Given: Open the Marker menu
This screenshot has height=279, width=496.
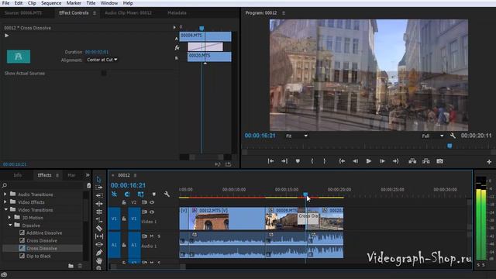Looking at the screenshot, I should 74,3.
